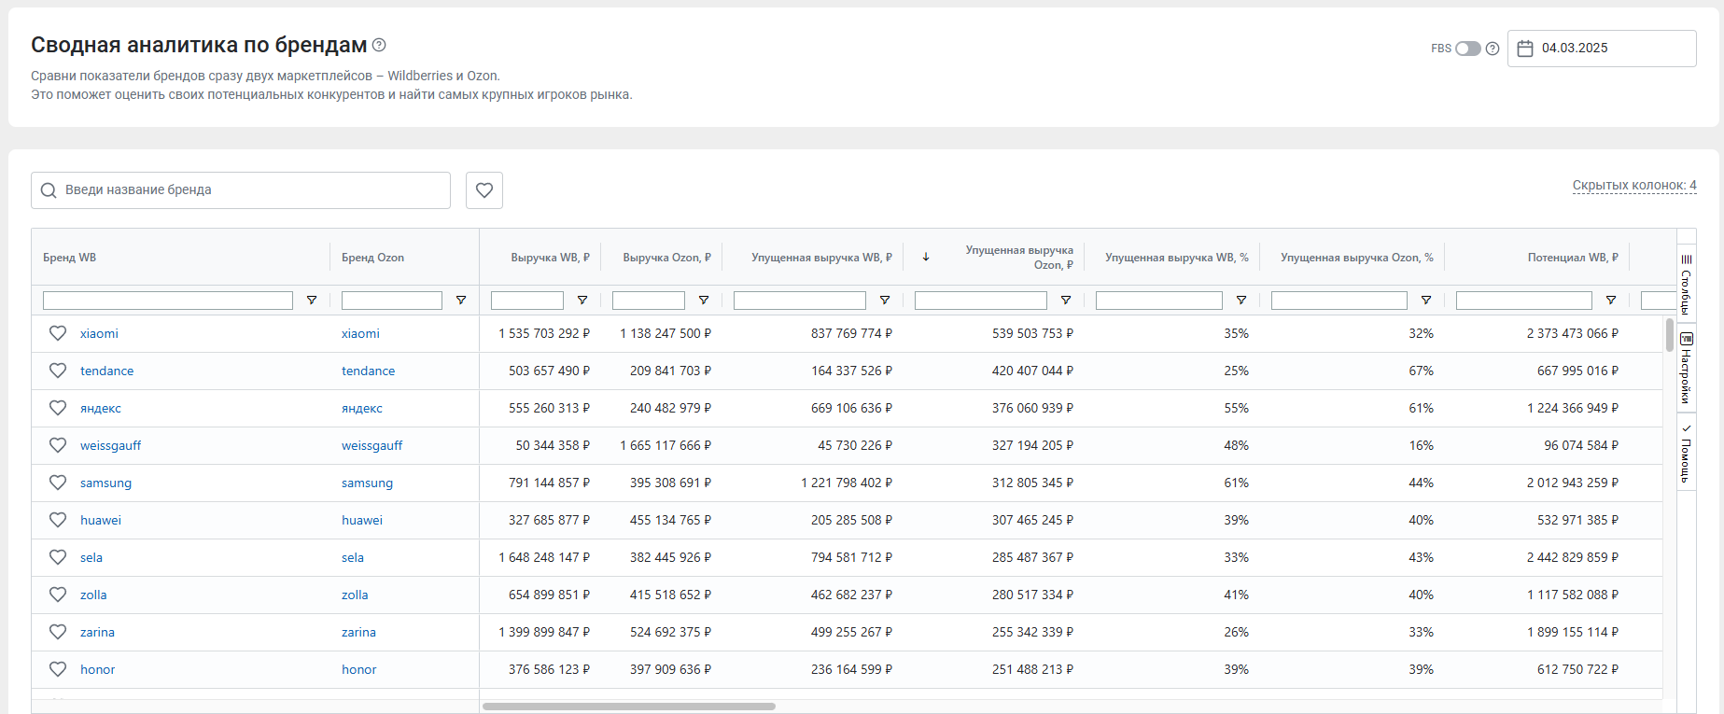Sort by Выручка Ozon column header
Viewport: 1724px width, 714px height.
click(667, 258)
